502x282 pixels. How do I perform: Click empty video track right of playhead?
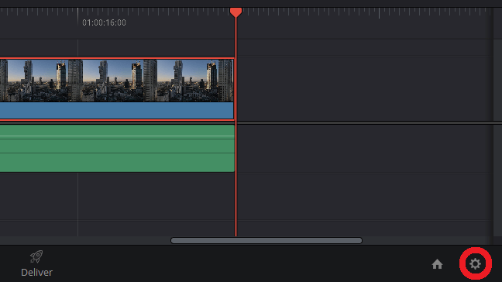pyautogui.click(x=363, y=88)
